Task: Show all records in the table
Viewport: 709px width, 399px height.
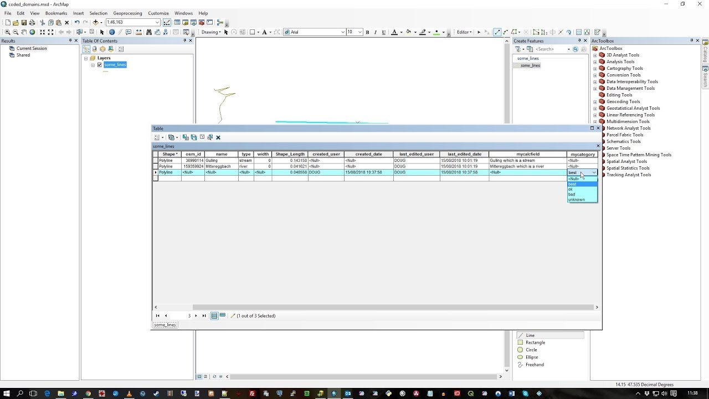Action: click(214, 316)
